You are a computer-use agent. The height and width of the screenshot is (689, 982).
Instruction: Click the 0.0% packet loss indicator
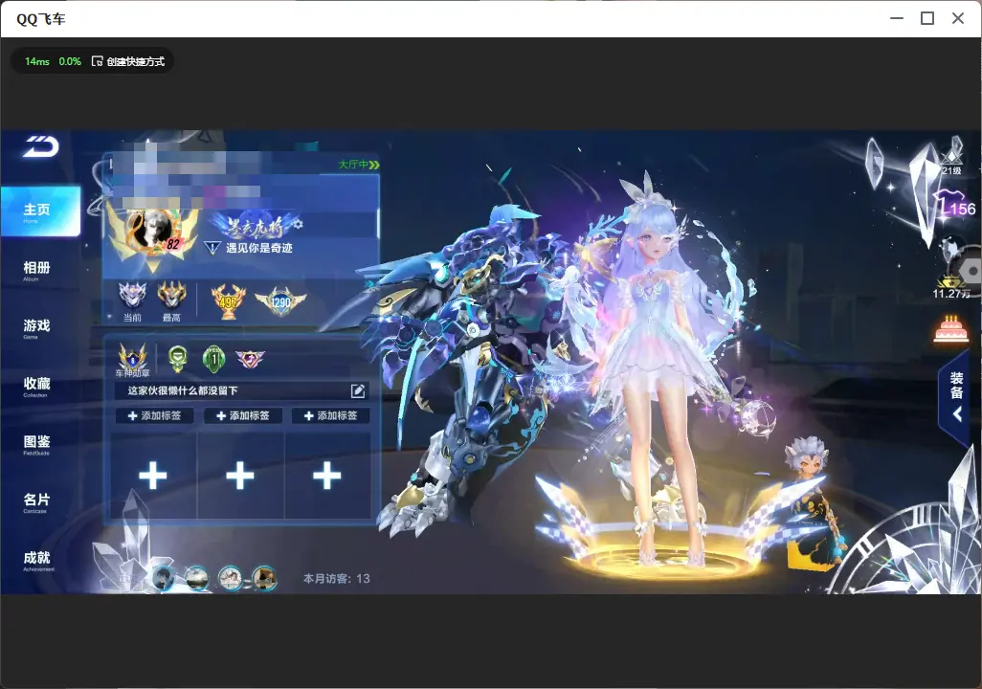[70, 61]
